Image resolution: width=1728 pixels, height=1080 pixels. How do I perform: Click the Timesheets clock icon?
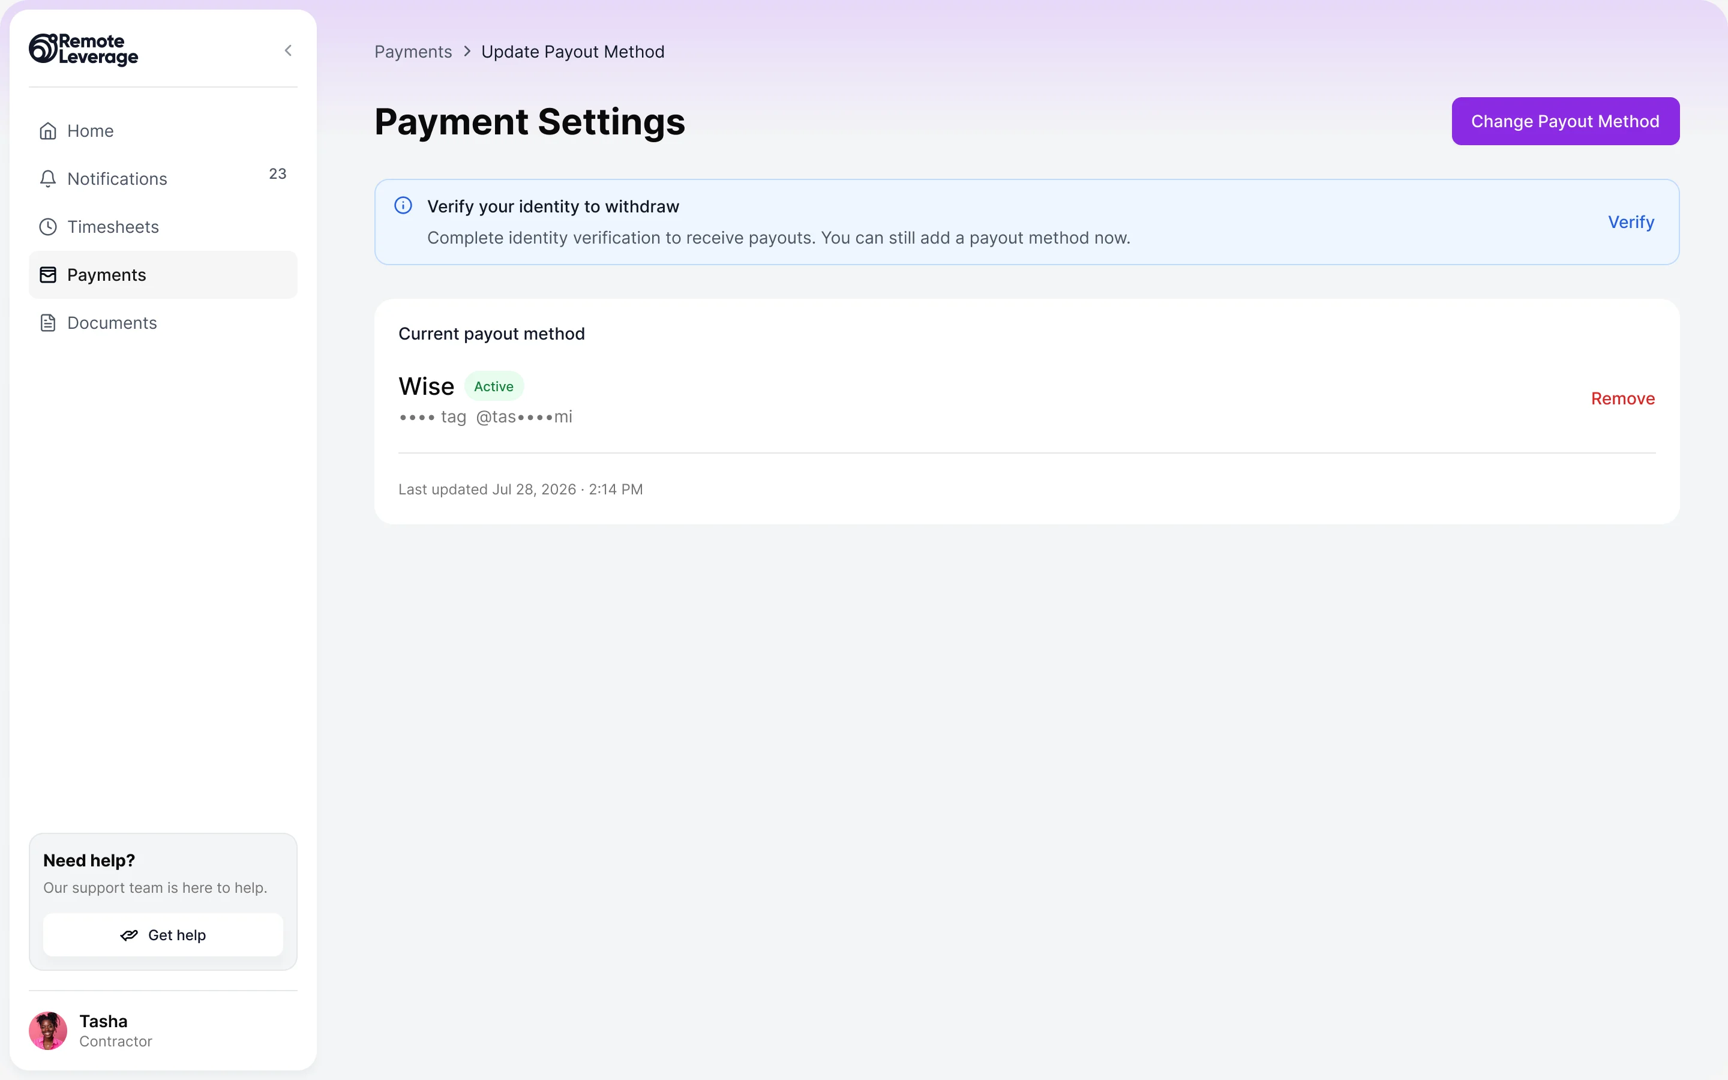(48, 226)
